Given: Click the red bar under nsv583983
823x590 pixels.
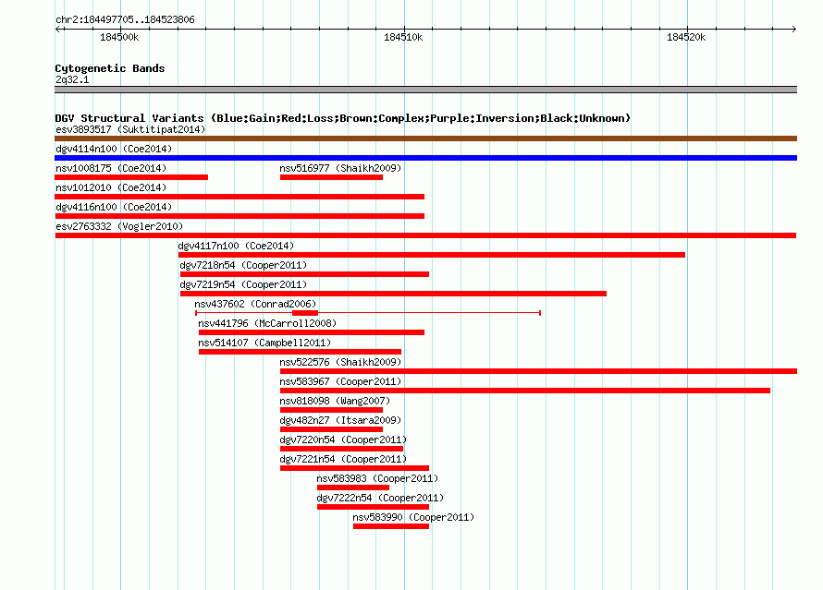Looking at the screenshot, I should coord(353,488).
